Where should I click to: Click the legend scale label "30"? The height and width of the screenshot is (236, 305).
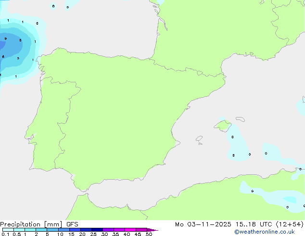click(104, 234)
